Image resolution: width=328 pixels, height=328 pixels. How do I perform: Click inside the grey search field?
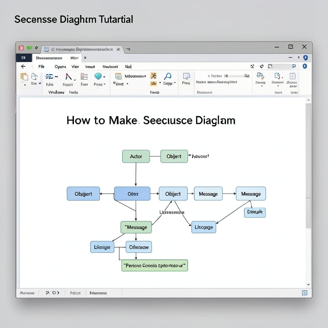tap(282, 66)
